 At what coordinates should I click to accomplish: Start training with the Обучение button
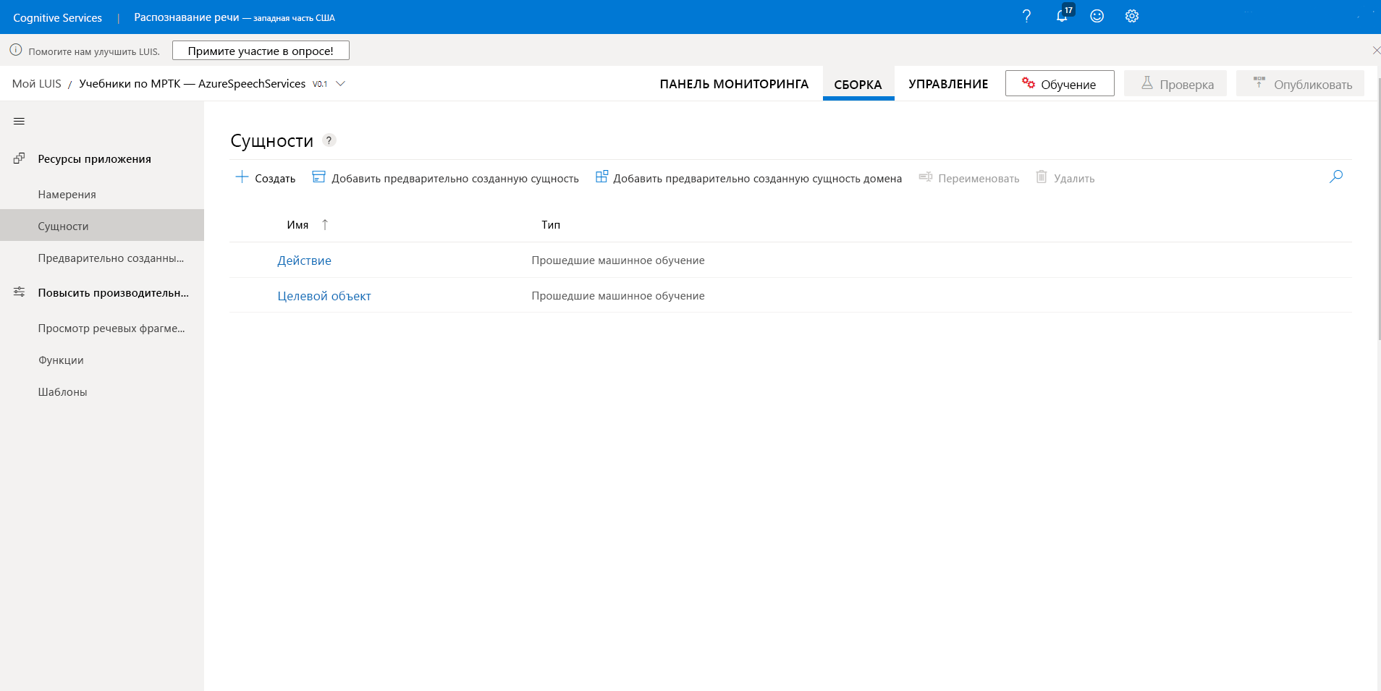pyautogui.click(x=1059, y=83)
